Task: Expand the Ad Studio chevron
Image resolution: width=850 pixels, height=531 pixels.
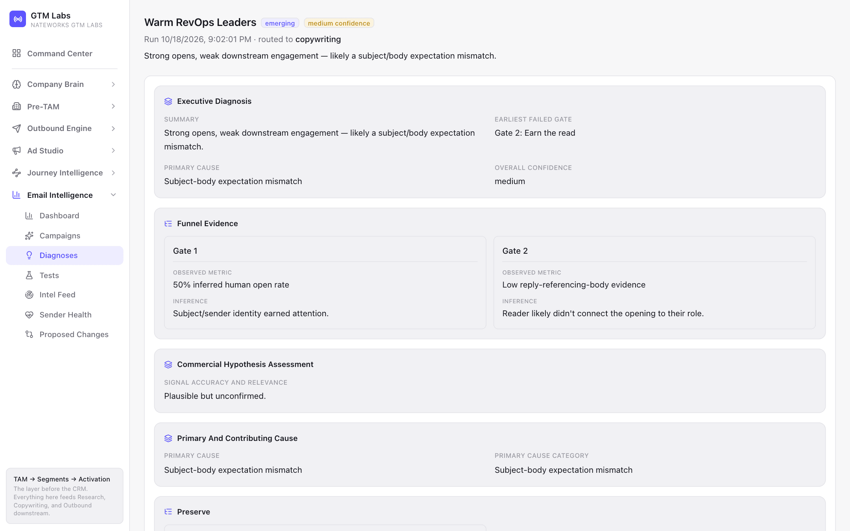Action: click(x=113, y=151)
